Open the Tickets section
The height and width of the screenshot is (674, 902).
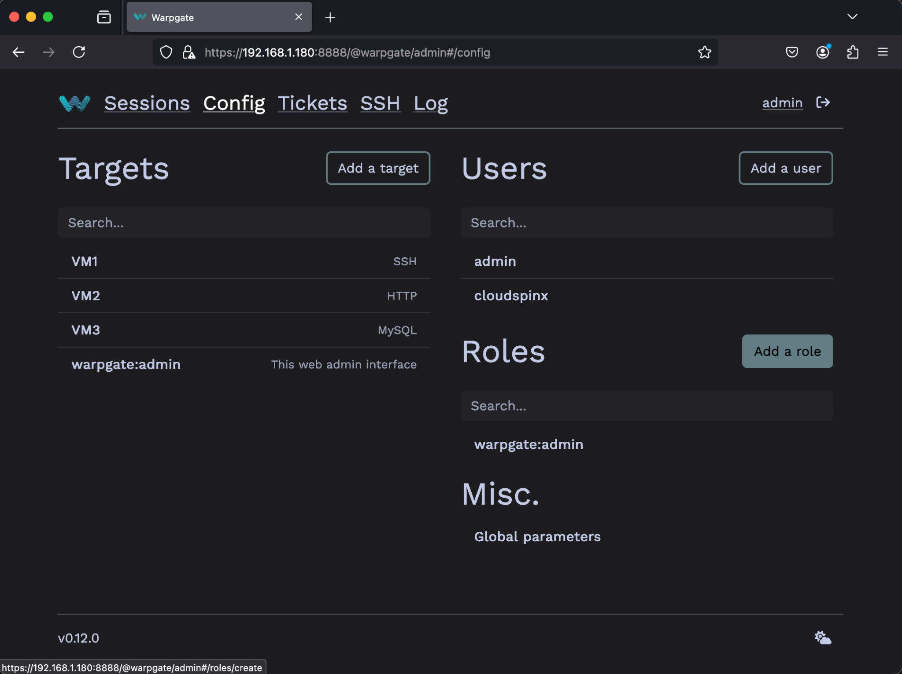point(312,103)
